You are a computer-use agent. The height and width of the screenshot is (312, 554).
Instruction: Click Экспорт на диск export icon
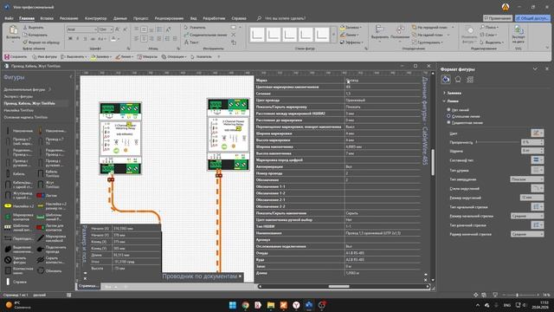click(519, 34)
